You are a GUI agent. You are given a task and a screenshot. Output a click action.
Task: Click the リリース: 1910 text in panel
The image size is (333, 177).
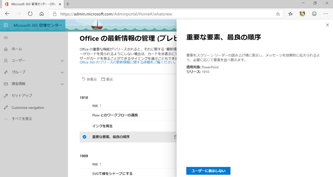[x=198, y=72]
